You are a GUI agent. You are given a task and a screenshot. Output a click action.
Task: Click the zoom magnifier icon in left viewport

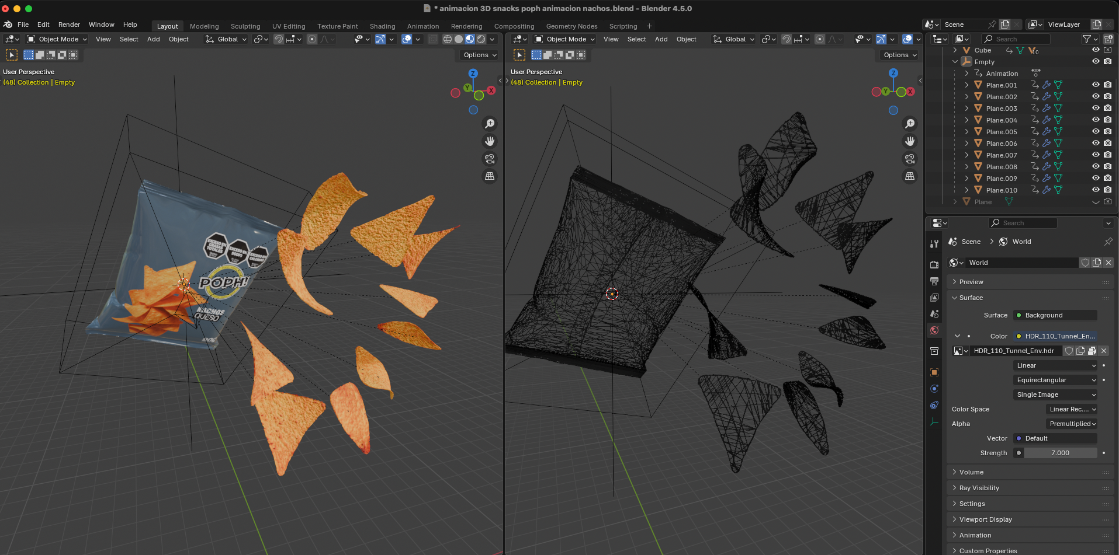[x=490, y=124]
